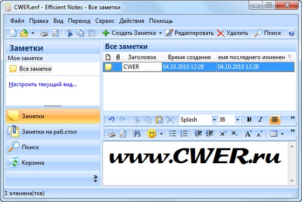
Task: Click the Copy icon in main toolbar
Action: tap(80, 33)
